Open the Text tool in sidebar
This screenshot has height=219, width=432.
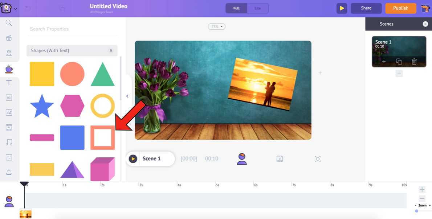9,83
